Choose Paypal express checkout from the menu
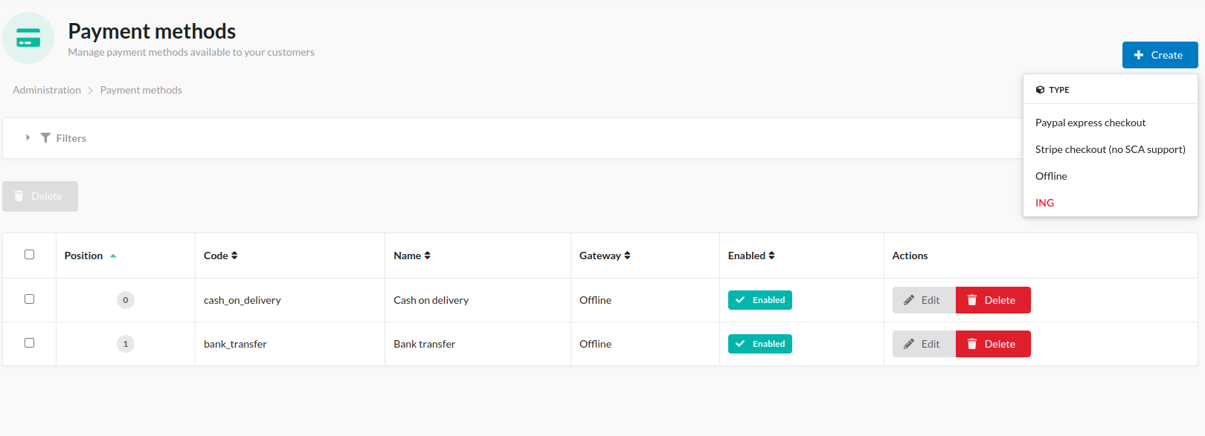Viewport: 1205px width, 436px height. point(1090,123)
